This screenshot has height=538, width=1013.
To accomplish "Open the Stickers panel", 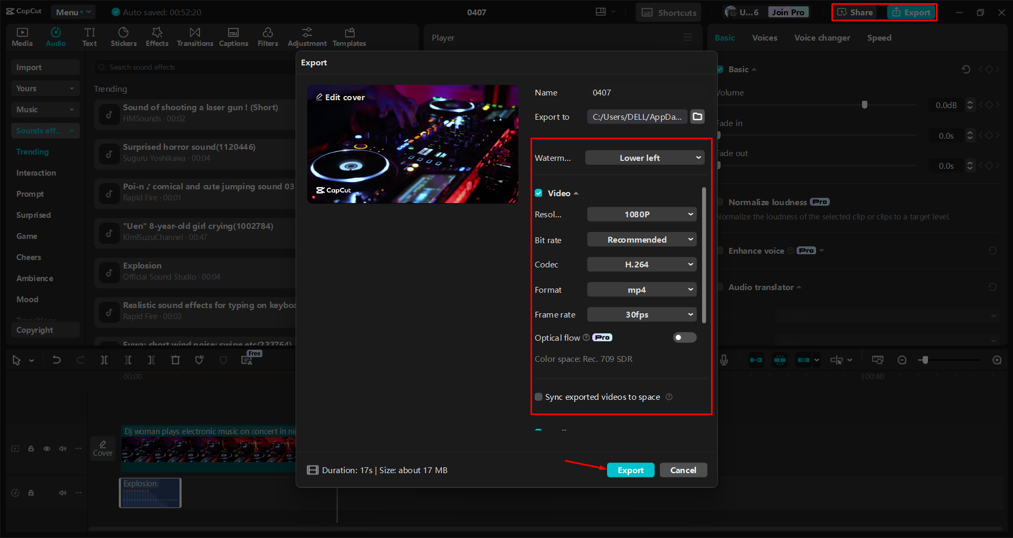I will click(x=124, y=36).
